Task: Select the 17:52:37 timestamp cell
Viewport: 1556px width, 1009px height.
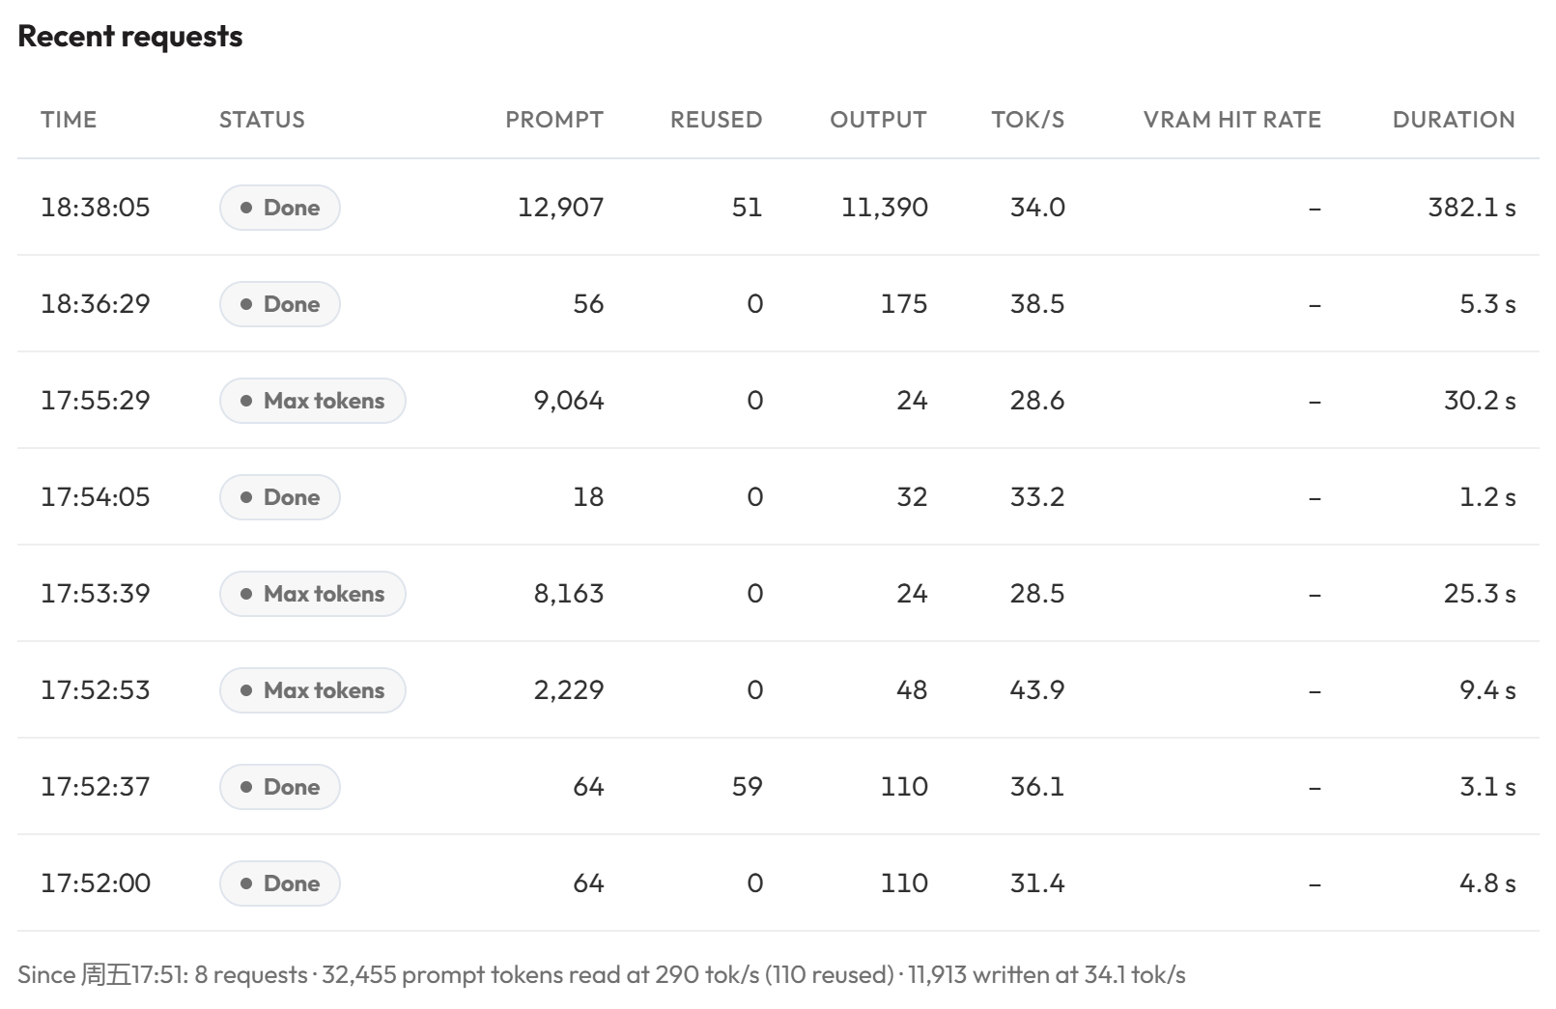Action: (96, 787)
